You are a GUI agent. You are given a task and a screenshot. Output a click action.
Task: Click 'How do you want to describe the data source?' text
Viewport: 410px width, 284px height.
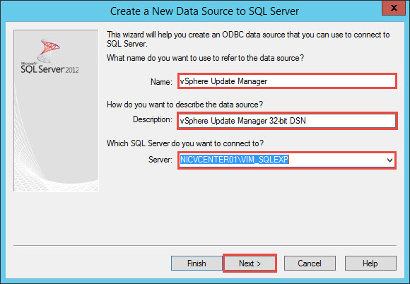185,105
